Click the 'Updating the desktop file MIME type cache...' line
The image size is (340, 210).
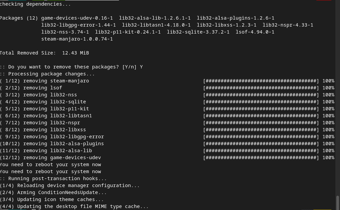point(74,206)
